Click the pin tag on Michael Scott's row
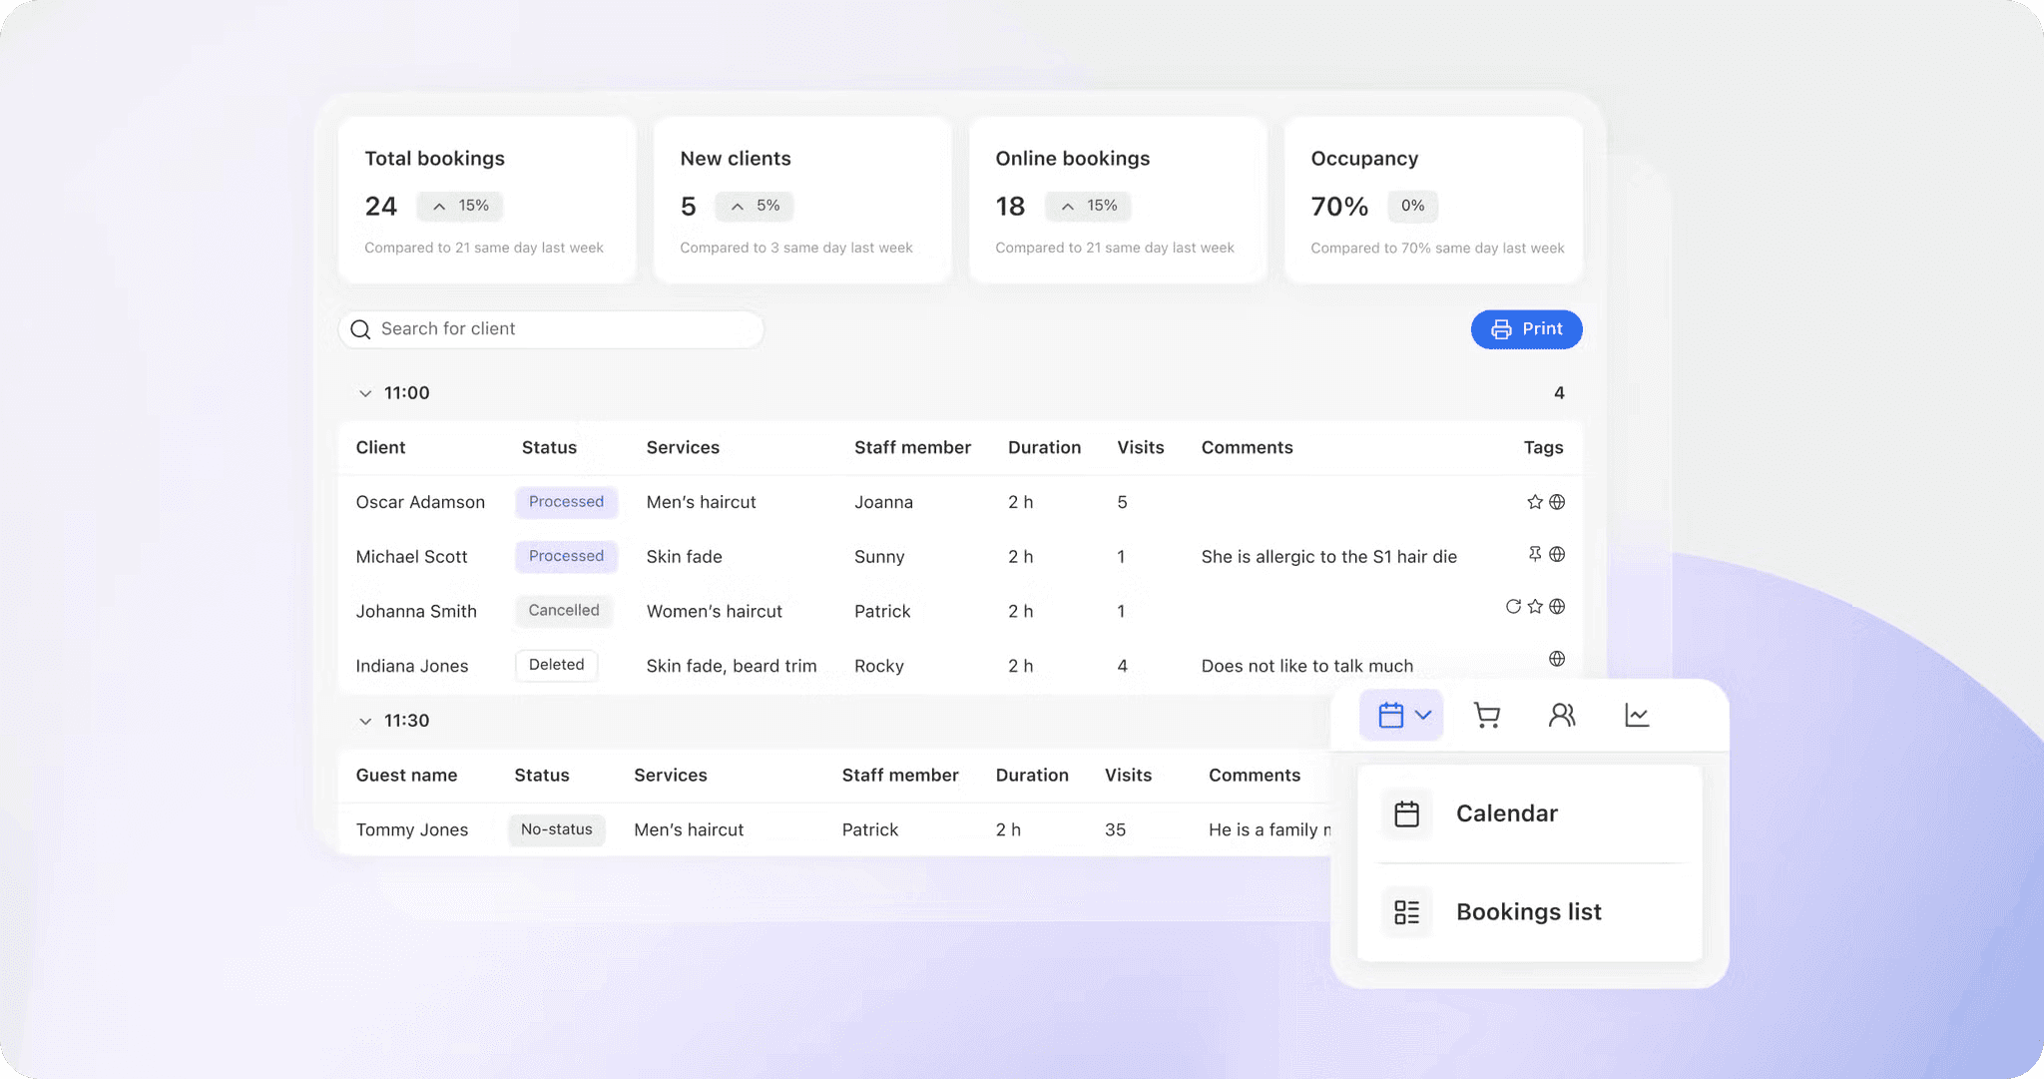Image resolution: width=2044 pixels, height=1079 pixels. click(x=1535, y=554)
